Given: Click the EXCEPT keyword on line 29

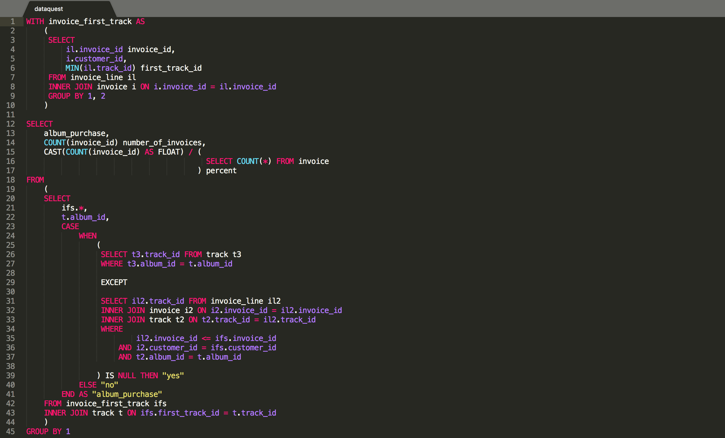Looking at the screenshot, I should [x=114, y=283].
